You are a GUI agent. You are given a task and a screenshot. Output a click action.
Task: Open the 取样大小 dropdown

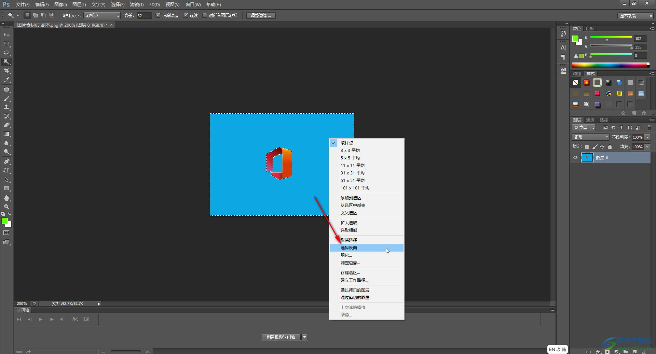click(x=102, y=15)
